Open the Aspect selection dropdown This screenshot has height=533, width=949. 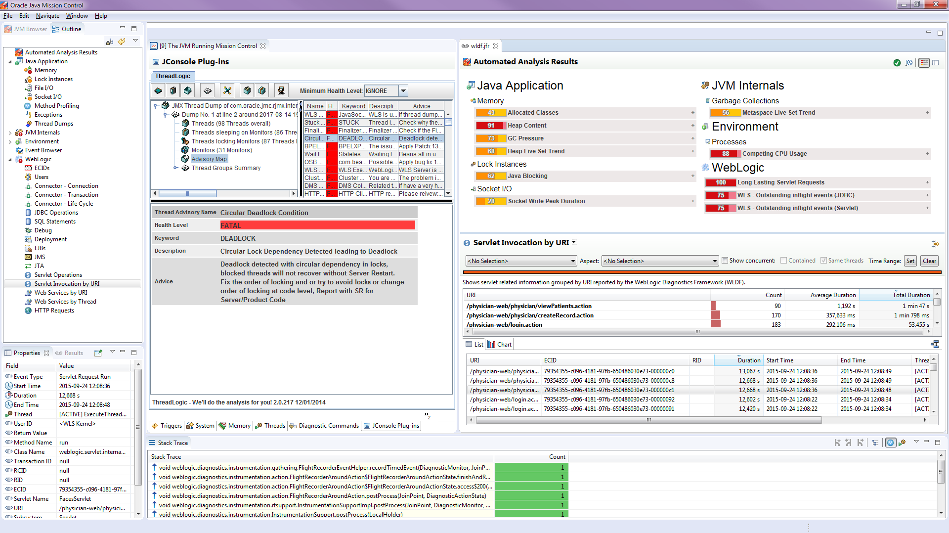[x=714, y=261]
